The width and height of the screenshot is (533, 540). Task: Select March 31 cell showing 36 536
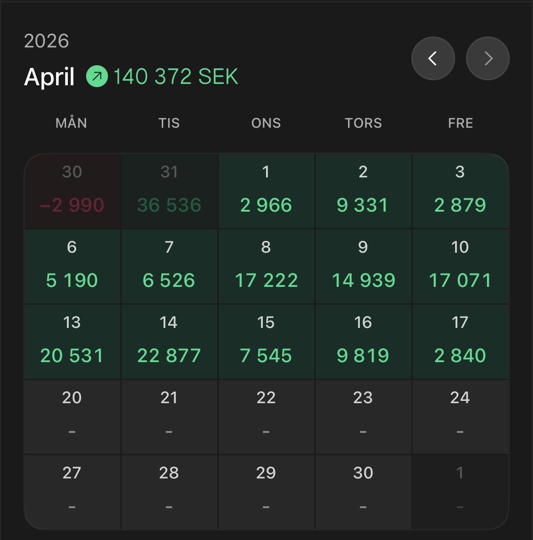click(x=169, y=191)
